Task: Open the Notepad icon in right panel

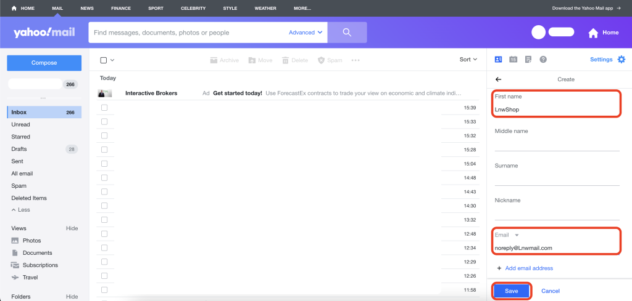Action: coord(528,60)
